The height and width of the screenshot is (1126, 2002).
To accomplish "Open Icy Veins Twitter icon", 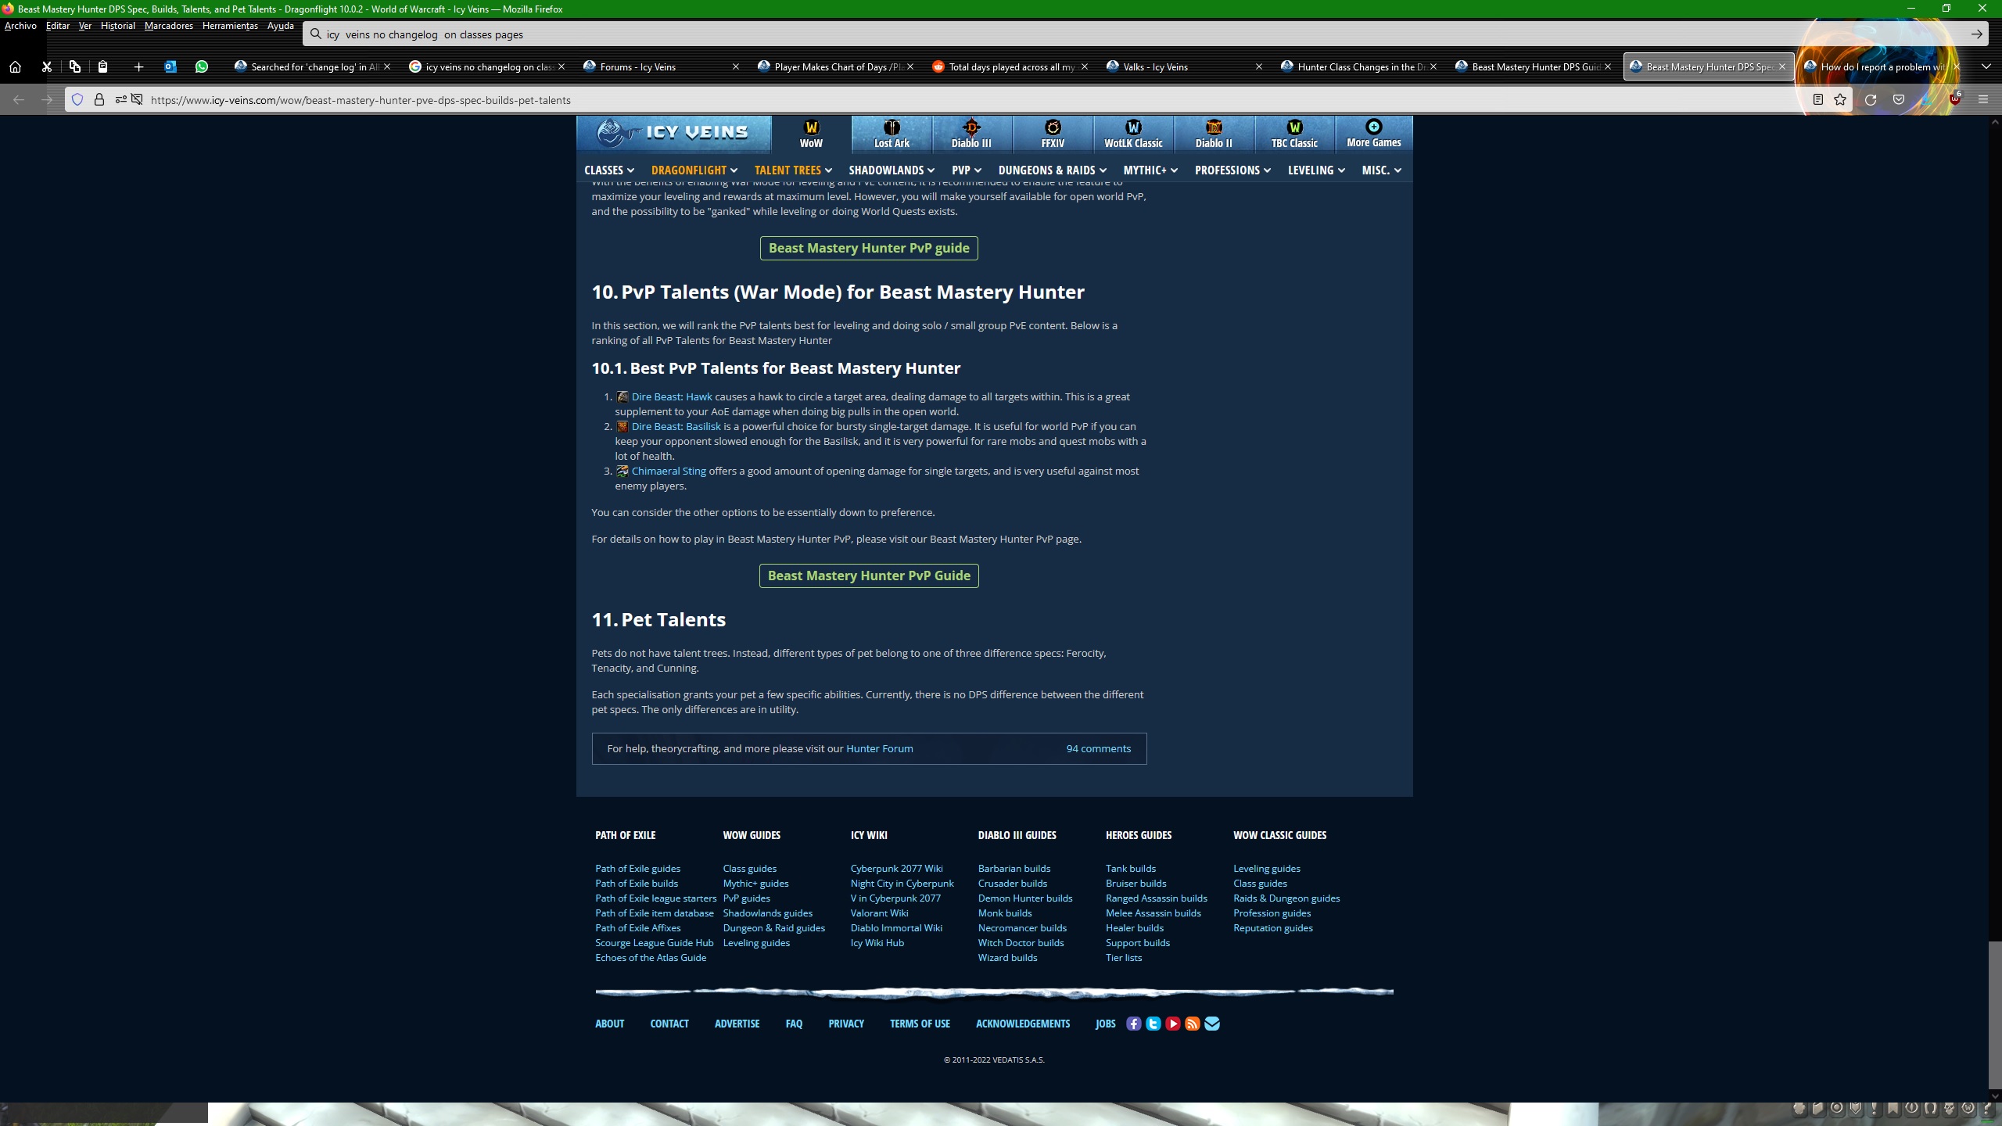I will tap(1153, 1024).
